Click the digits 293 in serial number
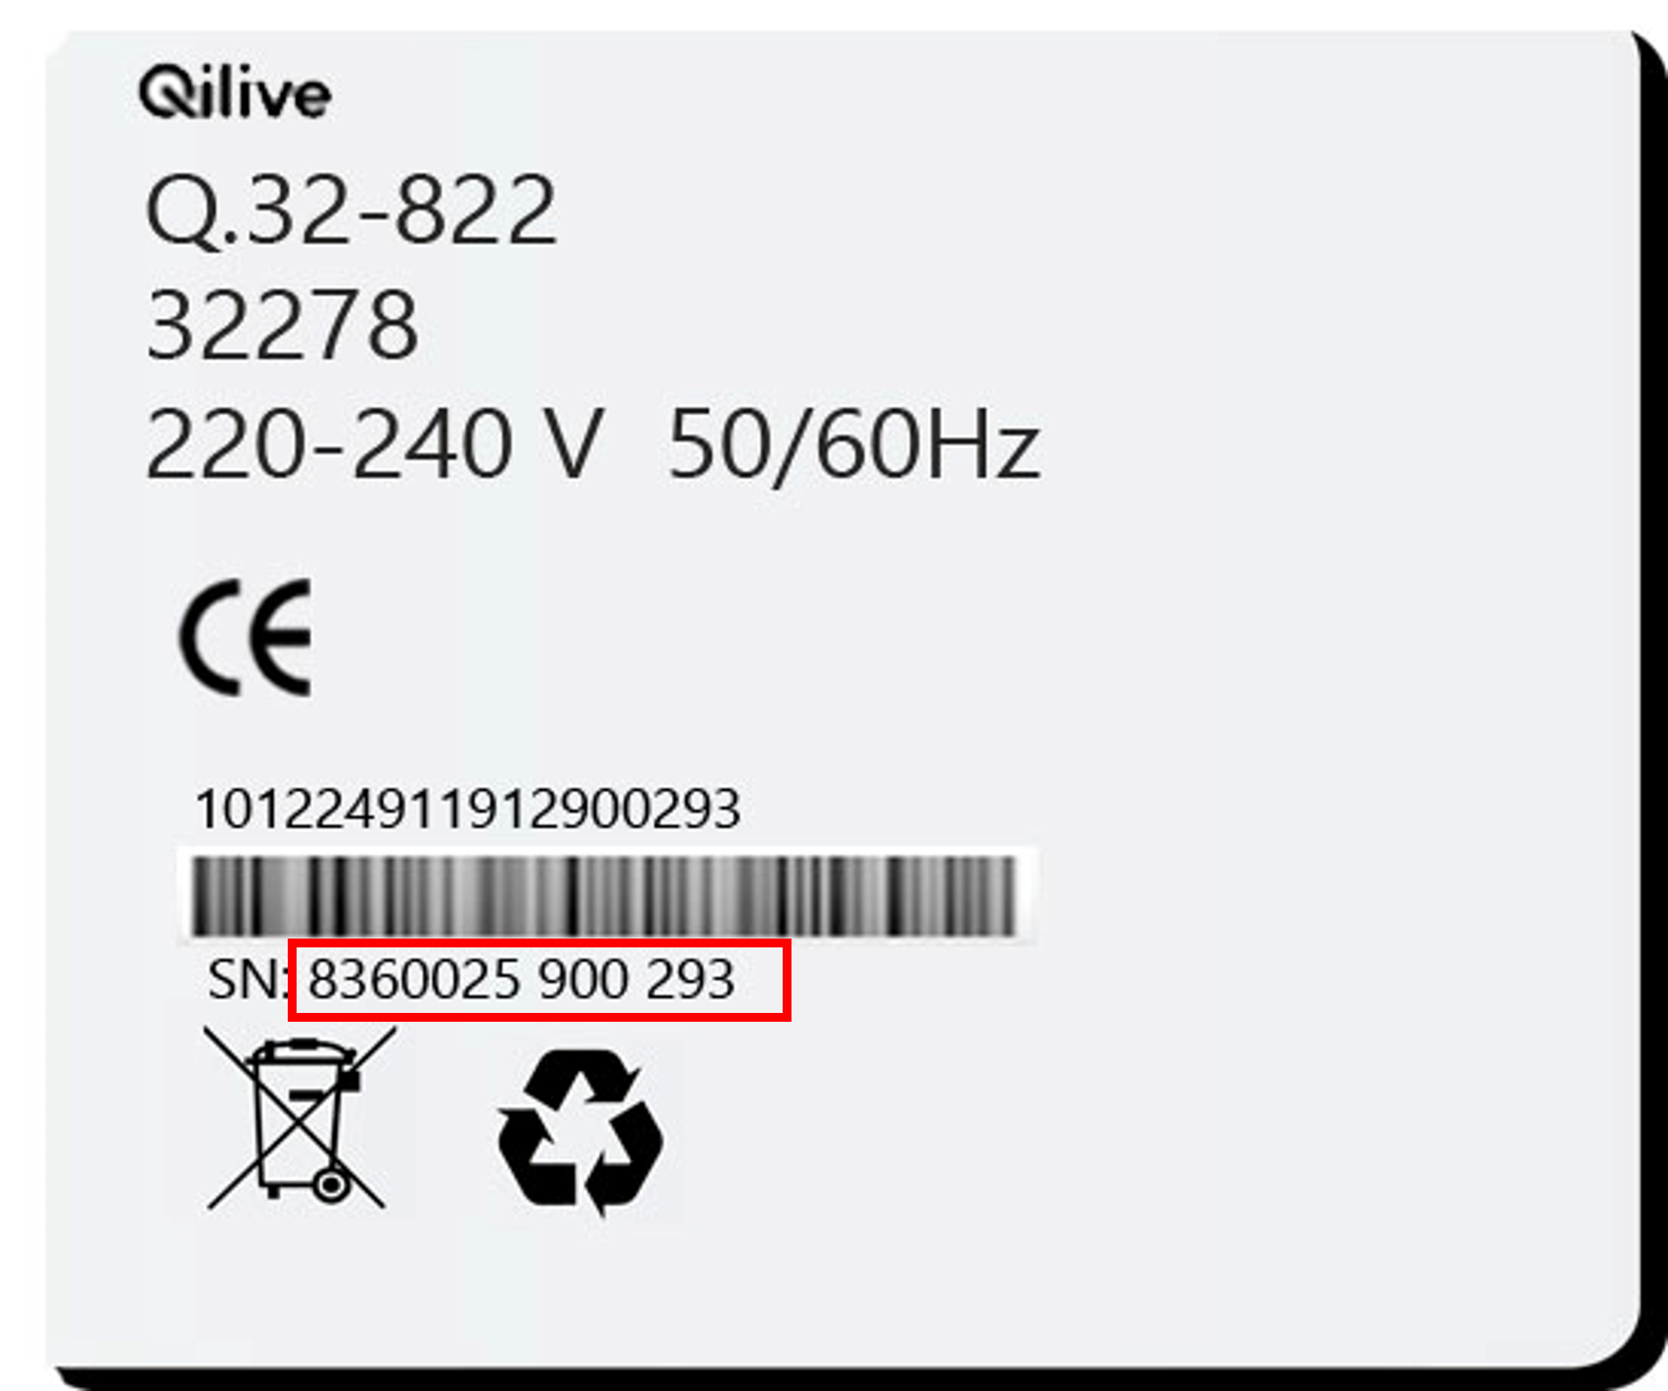Viewport: 1668px width, 1391px height. coord(691,979)
